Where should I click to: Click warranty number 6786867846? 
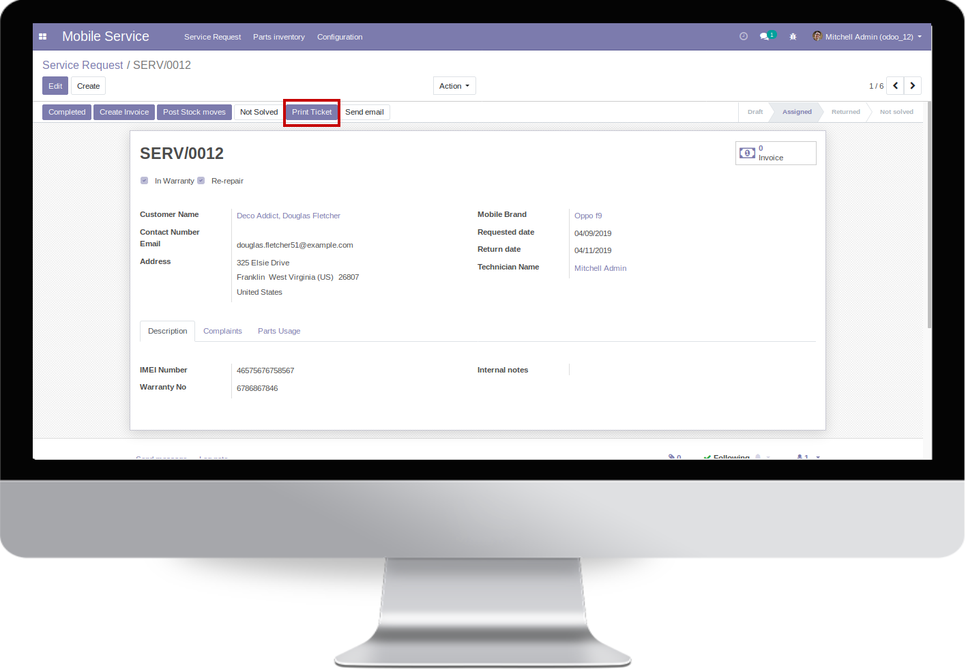[x=257, y=388]
